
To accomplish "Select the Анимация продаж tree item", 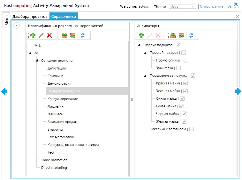I will [63, 122].
